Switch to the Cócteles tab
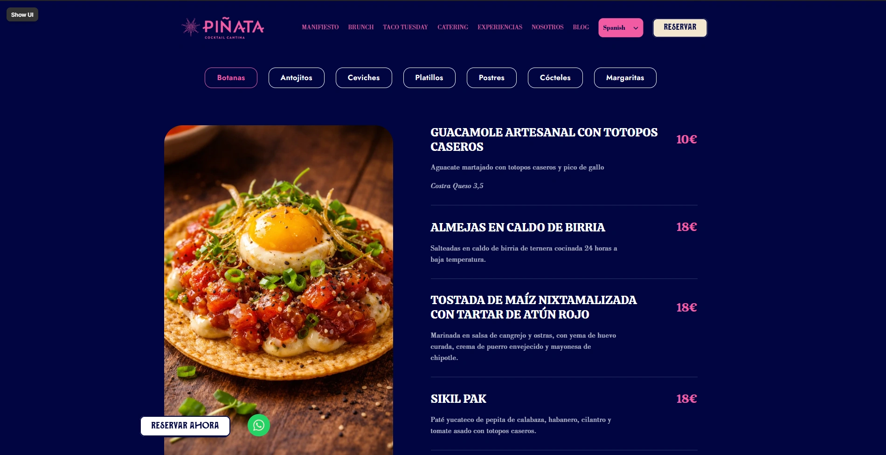 555,78
